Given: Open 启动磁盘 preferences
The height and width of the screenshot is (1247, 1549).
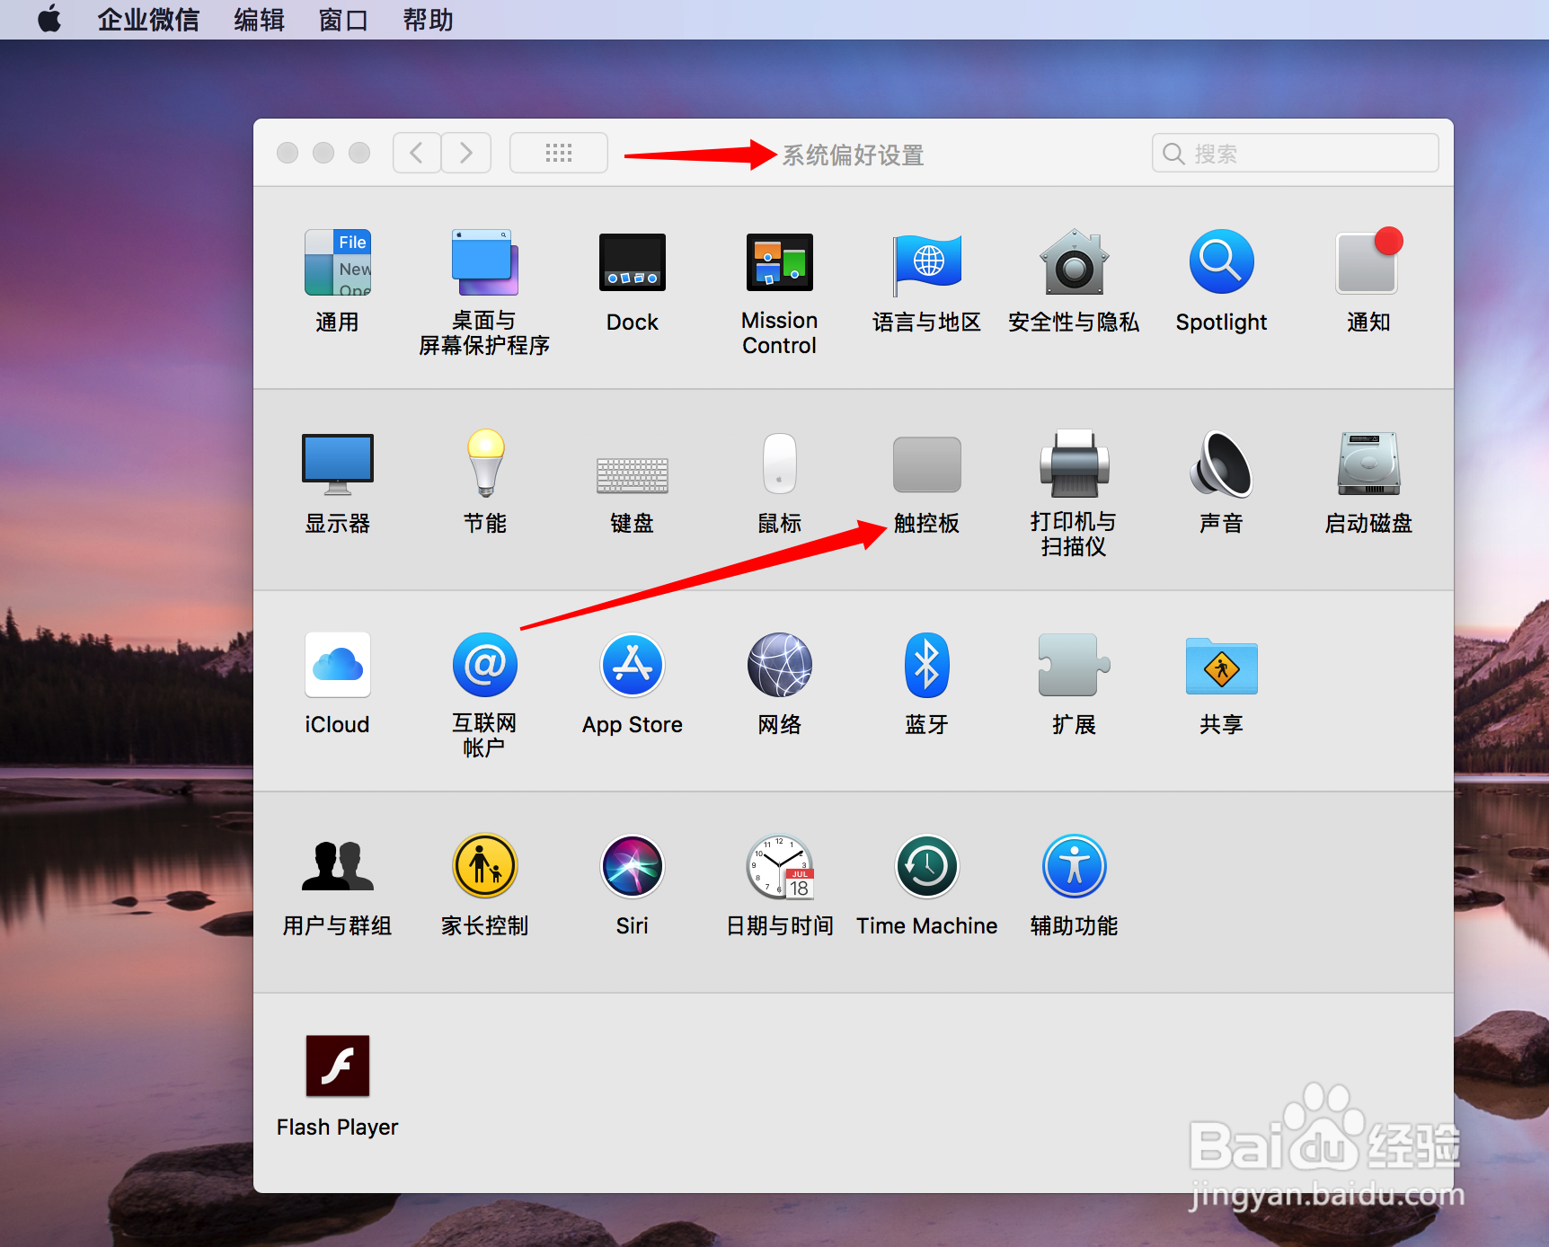Looking at the screenshot, I should tap(1368, 465).
